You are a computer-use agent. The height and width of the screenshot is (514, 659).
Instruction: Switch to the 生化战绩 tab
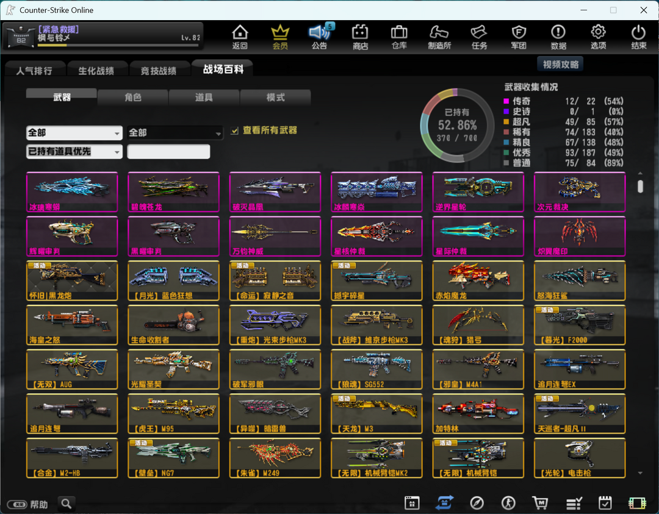point(96,70)
